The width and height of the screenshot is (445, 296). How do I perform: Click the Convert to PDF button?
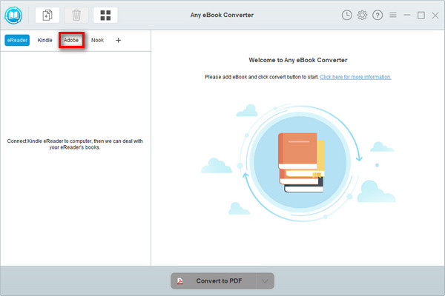tap(214, 281)
